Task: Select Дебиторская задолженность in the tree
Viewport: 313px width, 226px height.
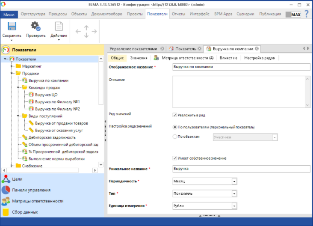Action: 52,137
